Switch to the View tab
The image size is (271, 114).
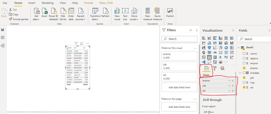[63, 3]
